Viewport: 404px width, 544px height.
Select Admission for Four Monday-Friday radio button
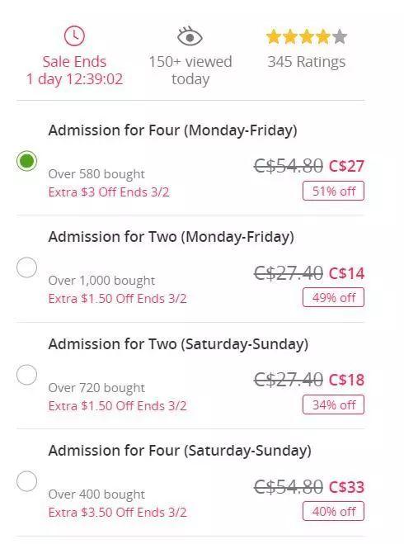pos(26,161)
